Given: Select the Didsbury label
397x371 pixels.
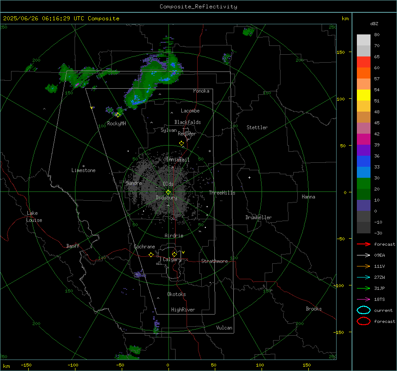Looking at the screenshot, I should pyautogui.click(x=167, y=198).
